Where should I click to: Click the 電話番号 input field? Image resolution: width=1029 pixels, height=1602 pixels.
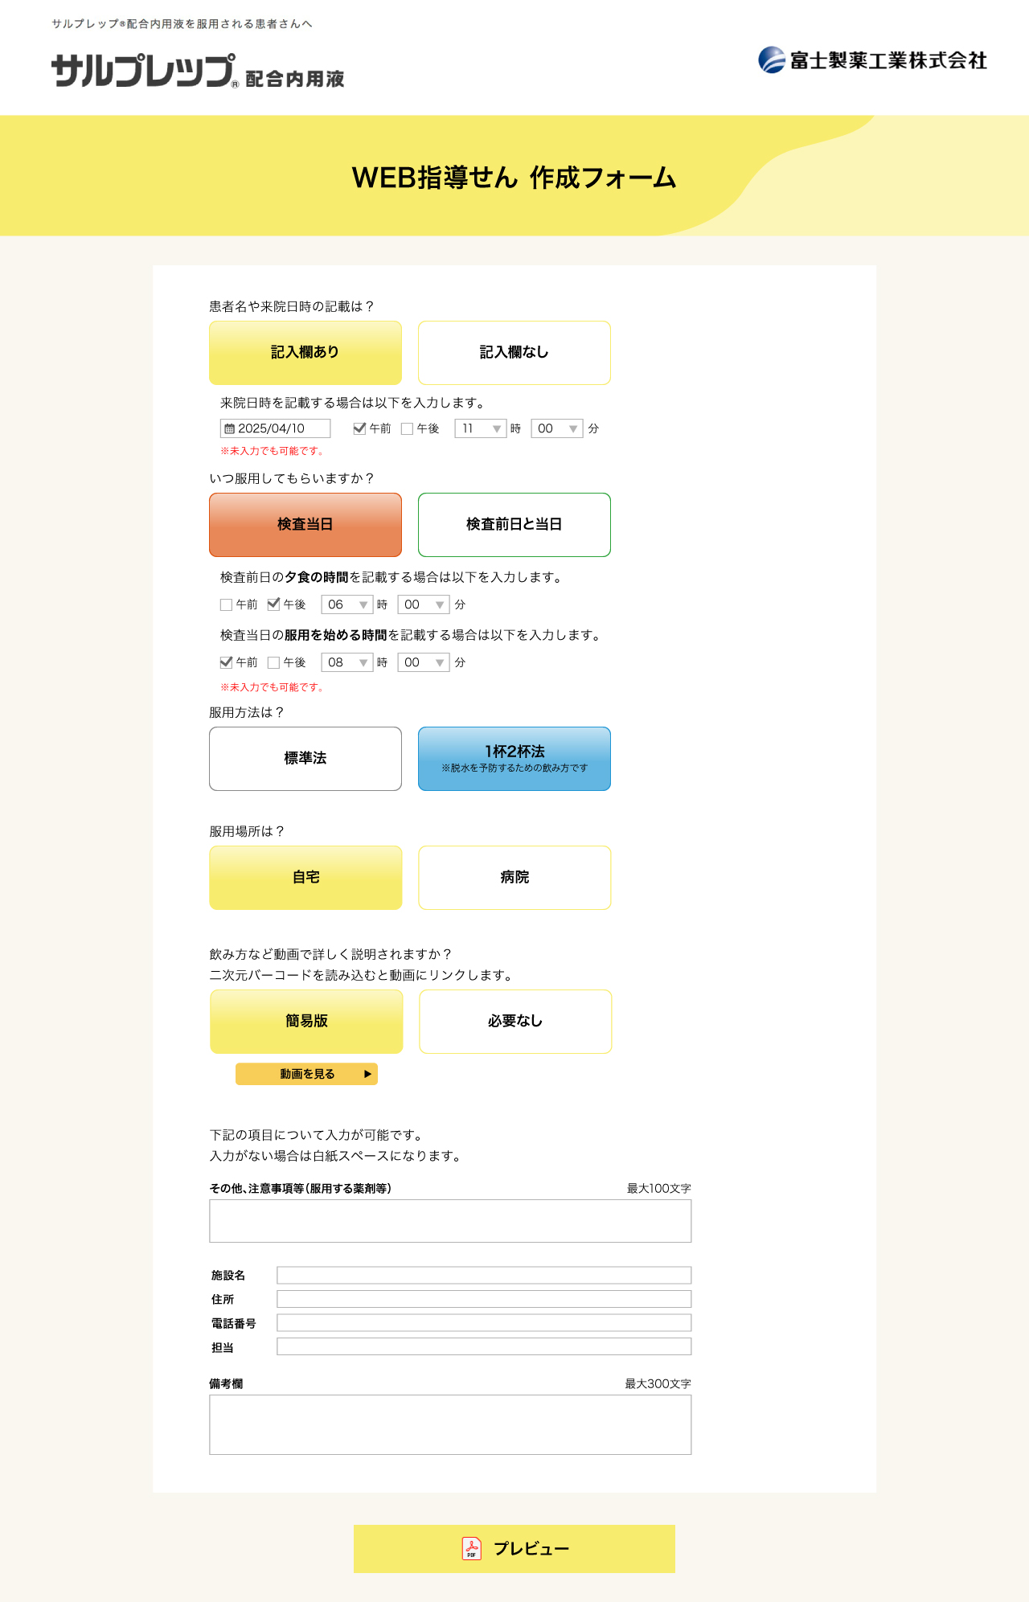pyautogui.click(x=484, y=1323)
